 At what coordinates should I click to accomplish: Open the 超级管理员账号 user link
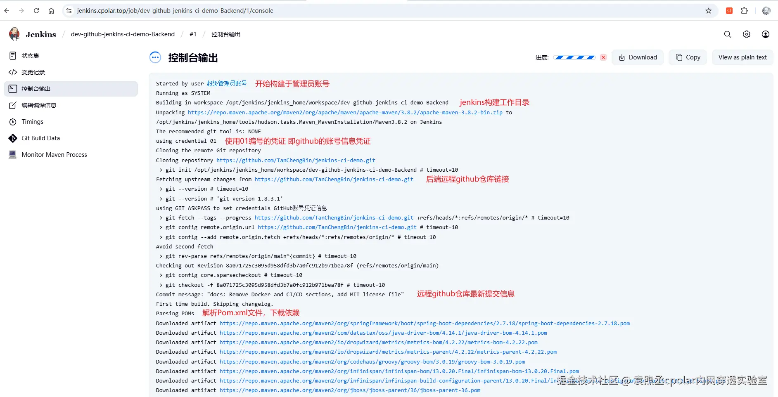click(x=227, y=83)
